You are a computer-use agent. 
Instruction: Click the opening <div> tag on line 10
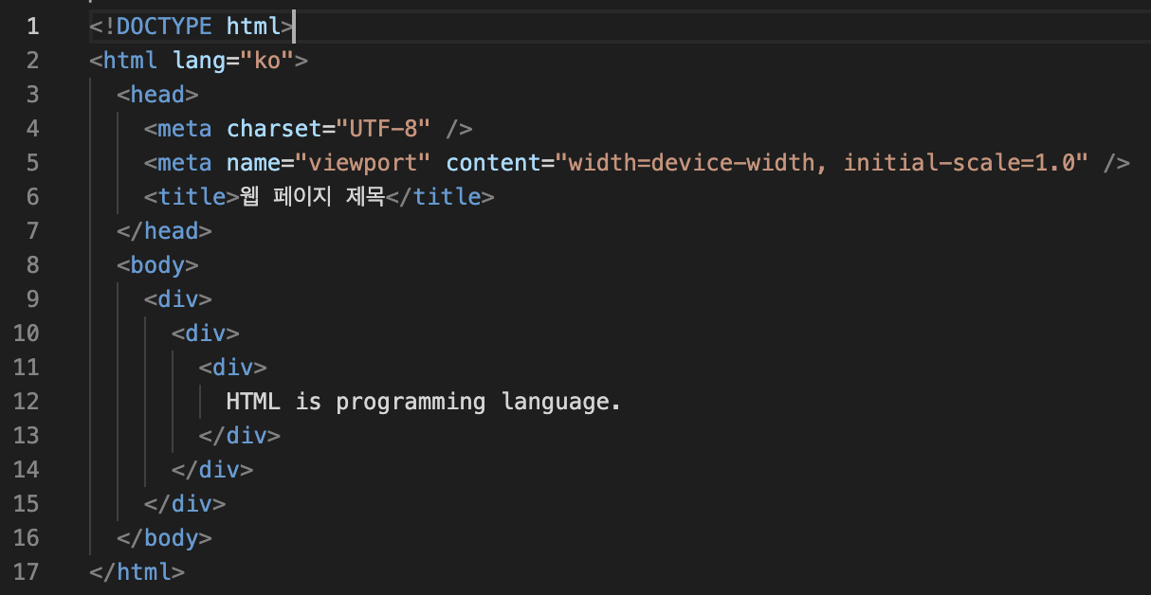pos(206,334)
